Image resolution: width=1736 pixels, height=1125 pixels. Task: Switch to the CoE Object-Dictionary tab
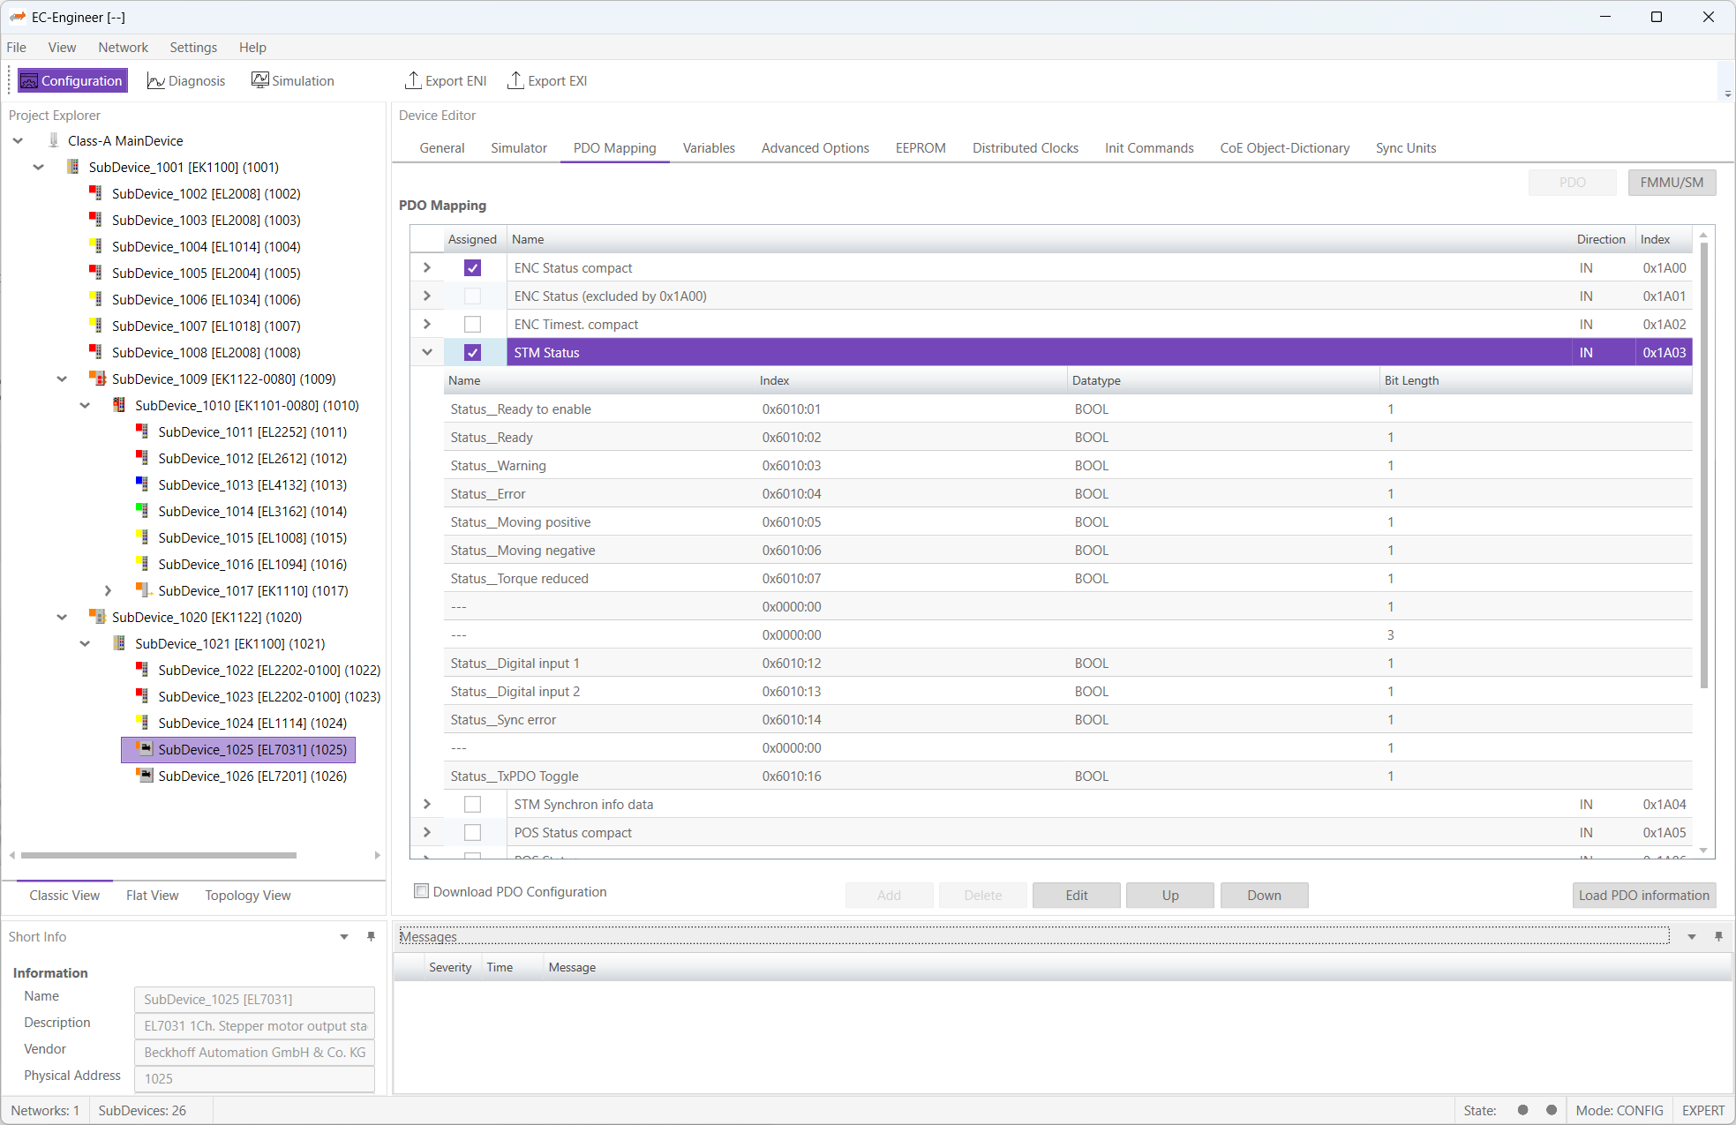click(x=1284, y=147)
